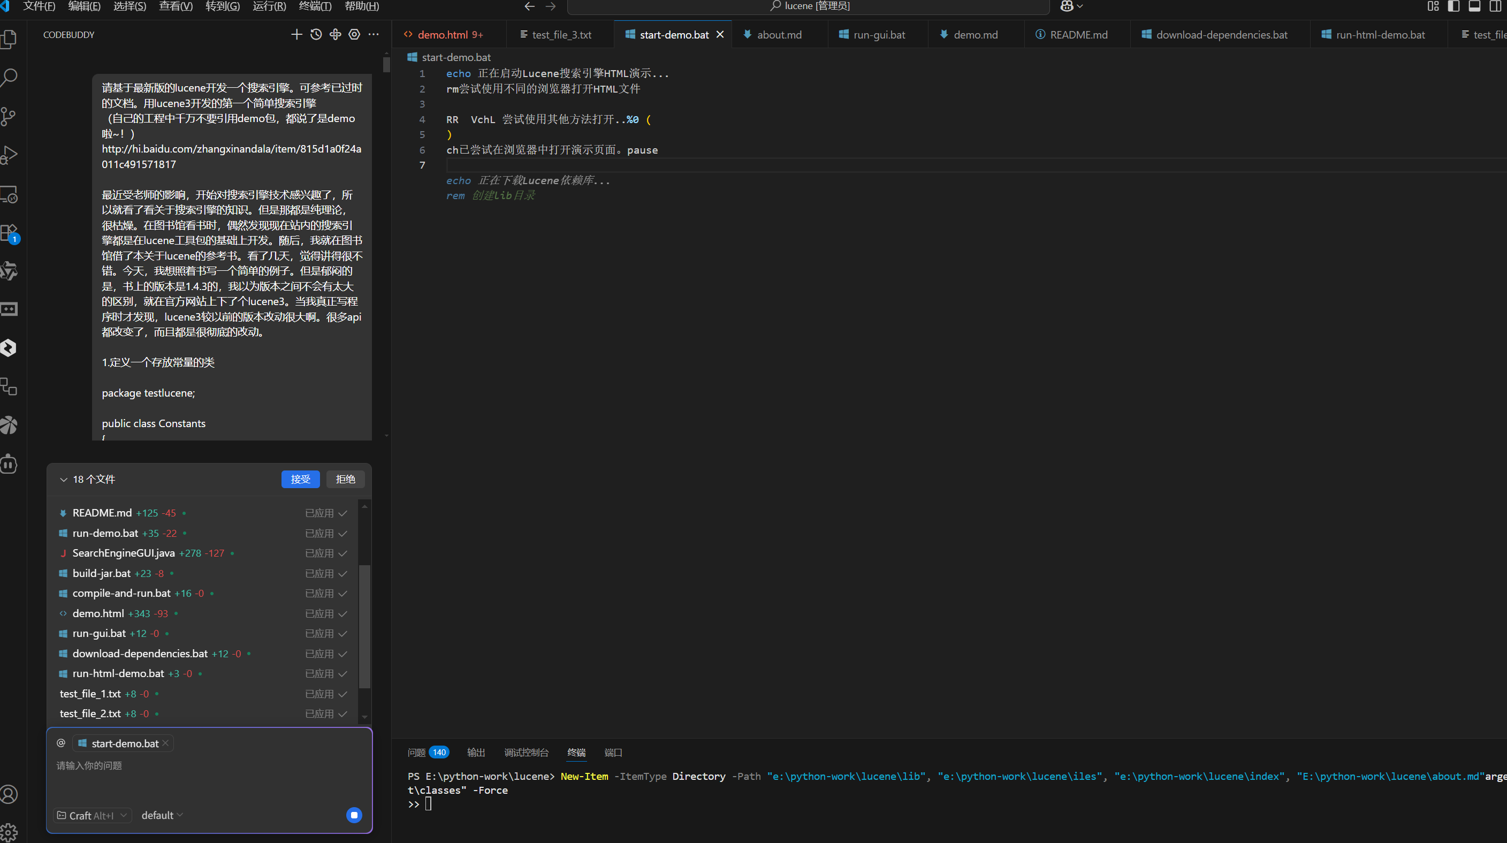Toggle the bottom panel layout button
Viewport: 1507px width, 843px height.
click(x=1474, y=6)
